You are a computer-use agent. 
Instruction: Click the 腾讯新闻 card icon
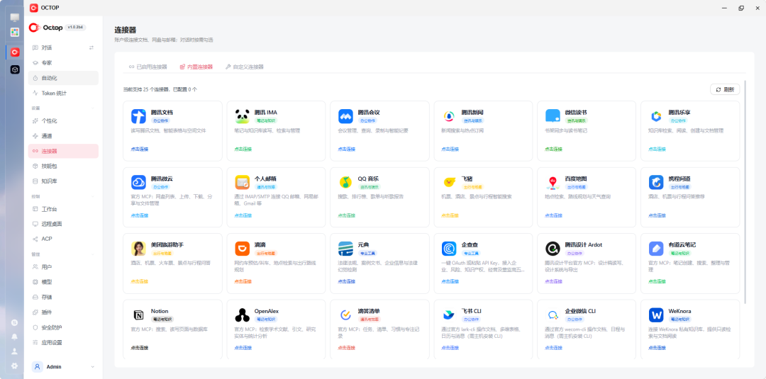coord(450,116)
